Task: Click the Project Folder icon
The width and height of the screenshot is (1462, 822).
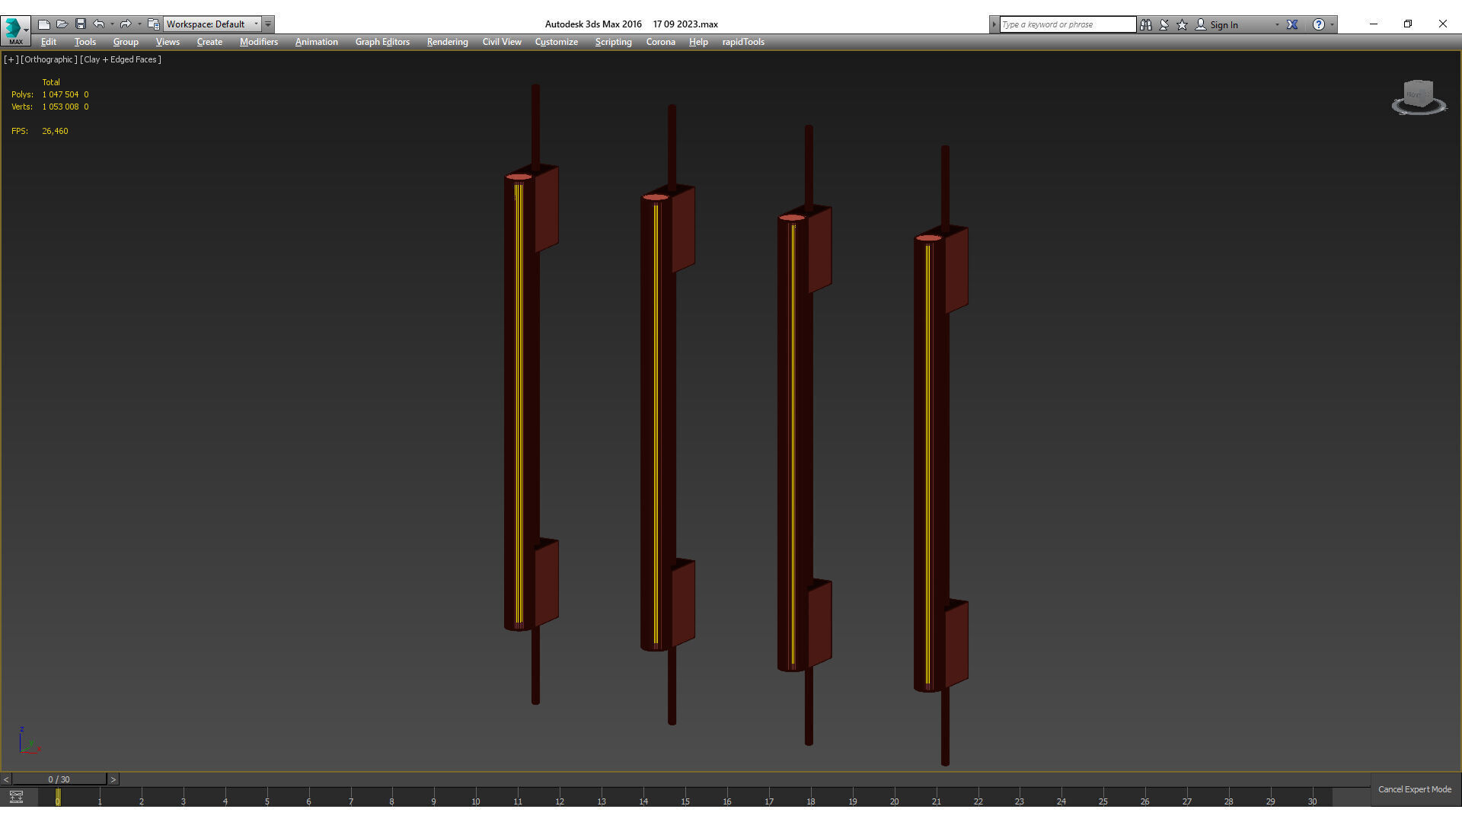Action: (153, 24)
